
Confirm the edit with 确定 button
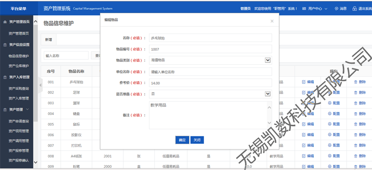click(182, 140)
